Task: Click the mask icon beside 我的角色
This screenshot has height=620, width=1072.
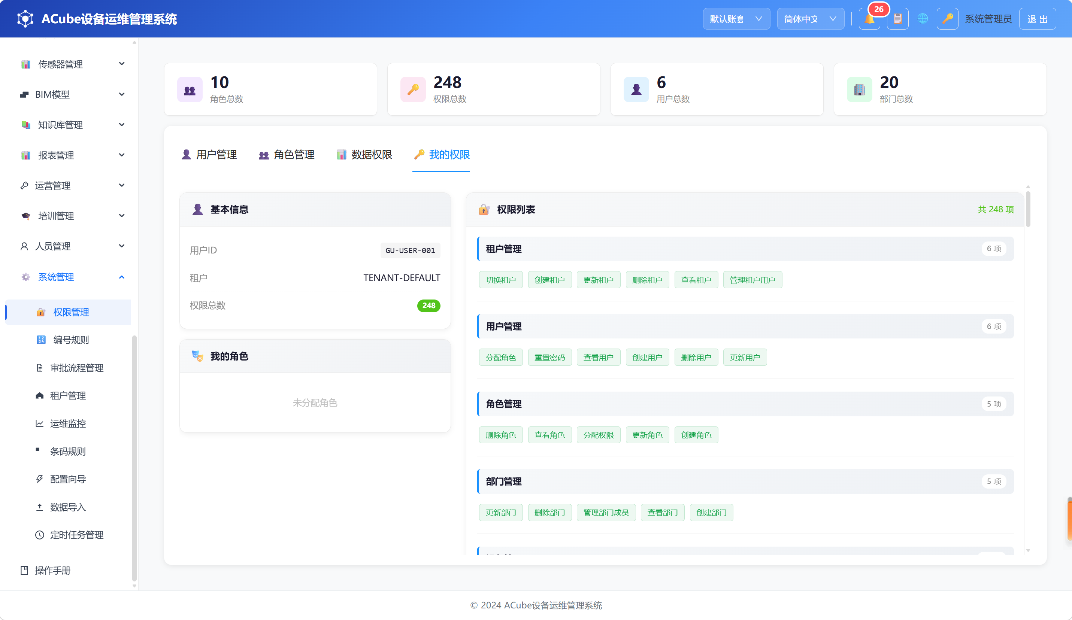Action: click(197, 356)
